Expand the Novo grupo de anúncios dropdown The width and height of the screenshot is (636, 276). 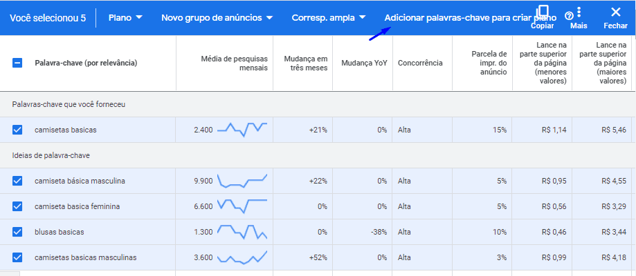[x=217, y=17]
